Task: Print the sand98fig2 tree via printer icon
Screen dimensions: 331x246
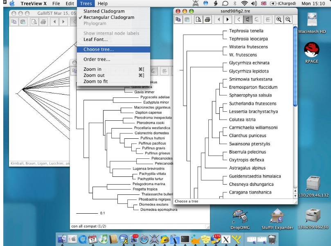Action: pos(207,20)
